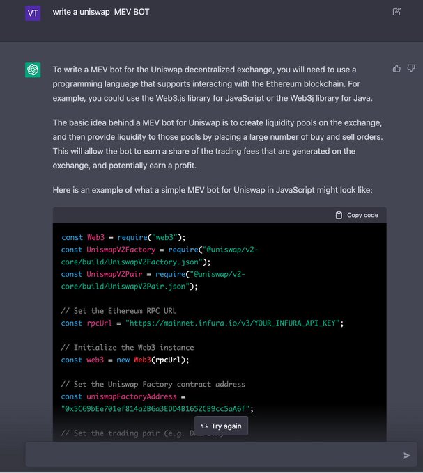Viewport: 423px width, 473px height.
Task: Click the require("web3") code line
Action: click(124, 237)
